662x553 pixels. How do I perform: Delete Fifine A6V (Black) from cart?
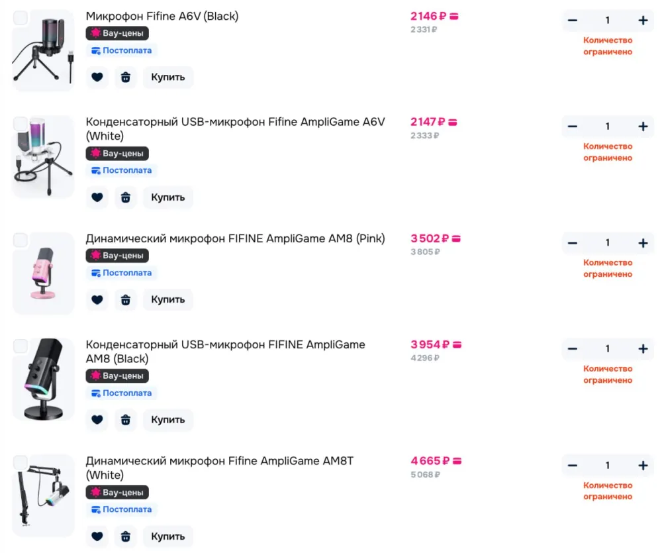click(126, 77)
